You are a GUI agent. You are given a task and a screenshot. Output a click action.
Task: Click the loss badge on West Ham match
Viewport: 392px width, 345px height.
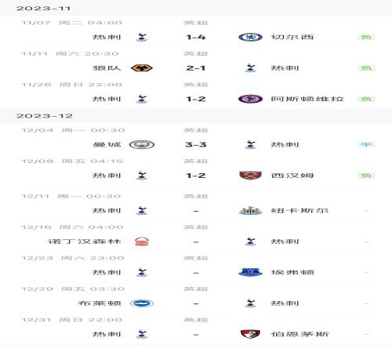[x=366, y=176]
